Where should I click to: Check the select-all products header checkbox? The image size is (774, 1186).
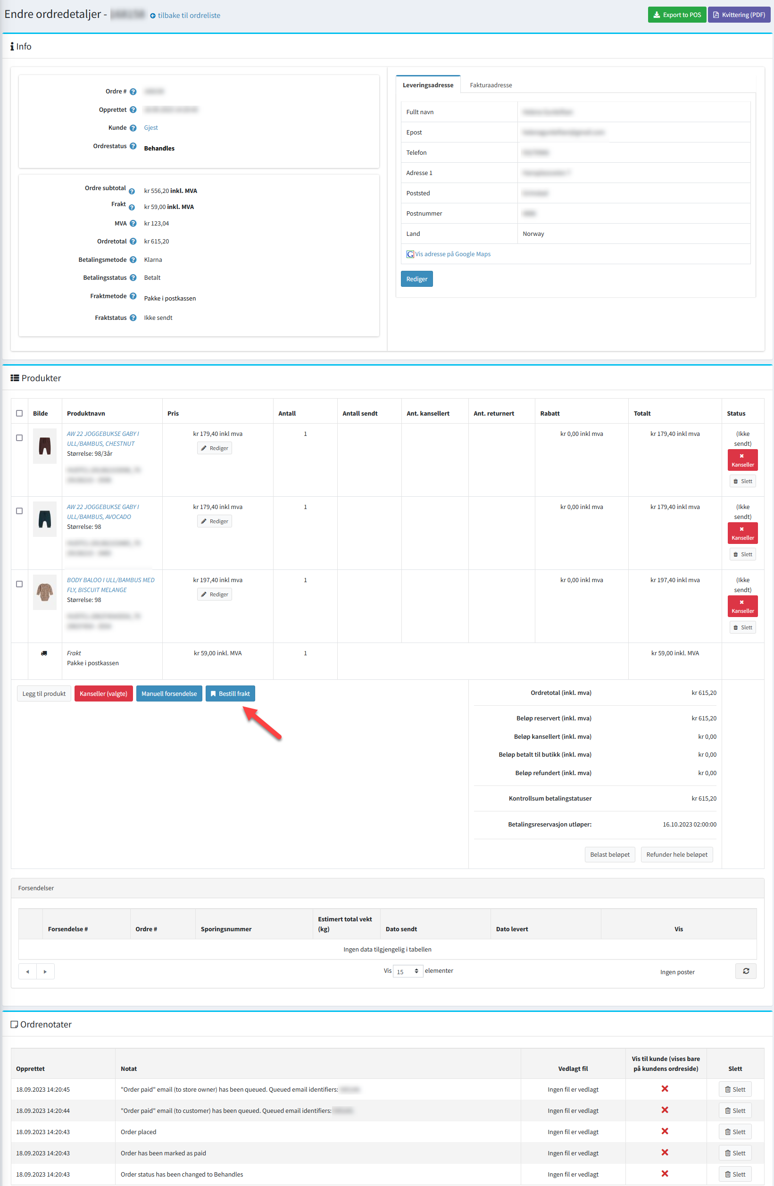(x=19, y=413)
